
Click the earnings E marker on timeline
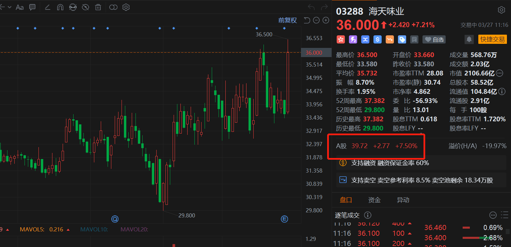point(285,219)
